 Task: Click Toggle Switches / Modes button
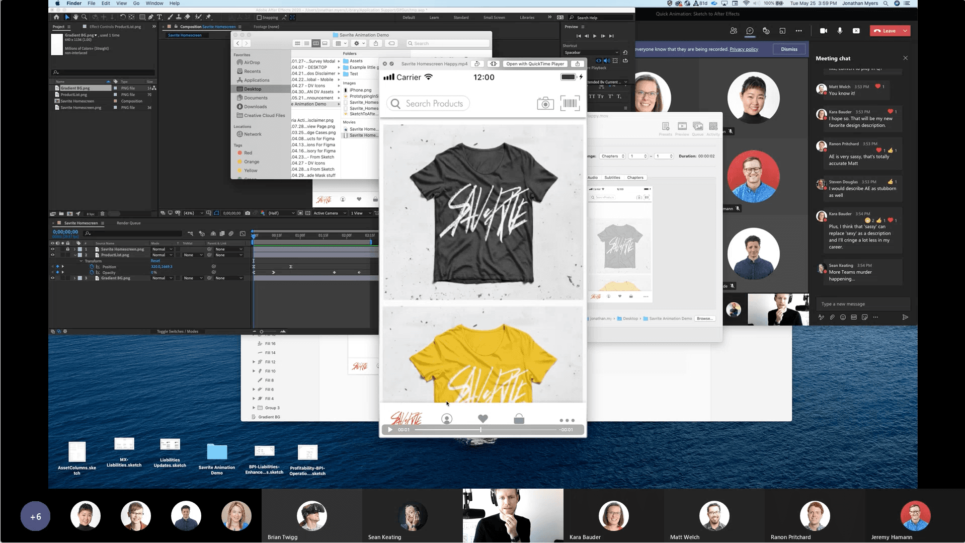pyautogui.click(x=178, y=331)
